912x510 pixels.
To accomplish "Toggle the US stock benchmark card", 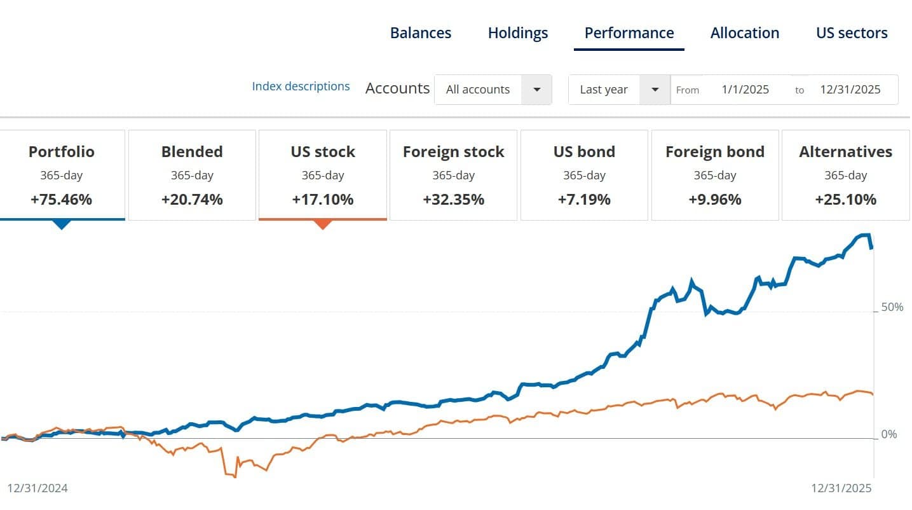I will coord(323,175).
